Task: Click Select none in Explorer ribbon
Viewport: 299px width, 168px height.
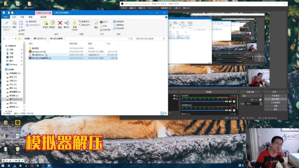Action: (118, 25)
